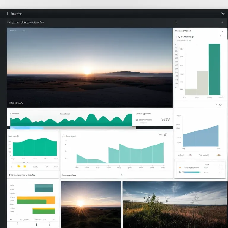Toggle second yellow legend marker under green chart
Image resolution: width=228 pixels, height=228 pixels.
[x=25, y=167]
